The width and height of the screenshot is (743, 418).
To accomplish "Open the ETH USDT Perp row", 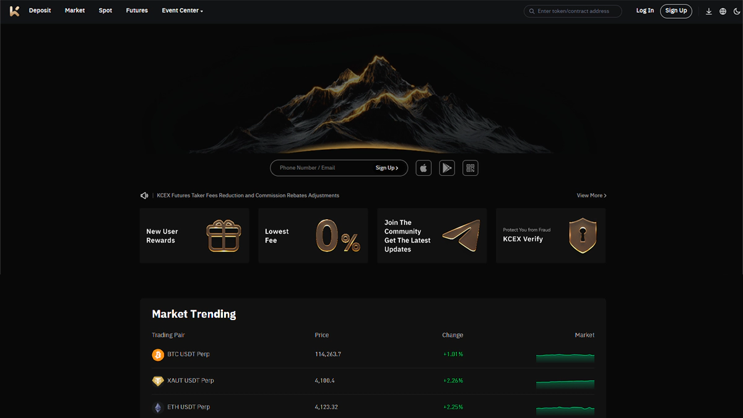I will (188, 407).
